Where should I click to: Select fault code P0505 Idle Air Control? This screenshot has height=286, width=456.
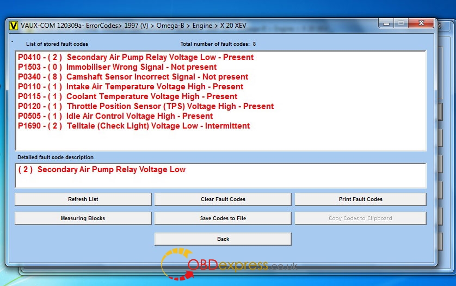coord(115,116)
